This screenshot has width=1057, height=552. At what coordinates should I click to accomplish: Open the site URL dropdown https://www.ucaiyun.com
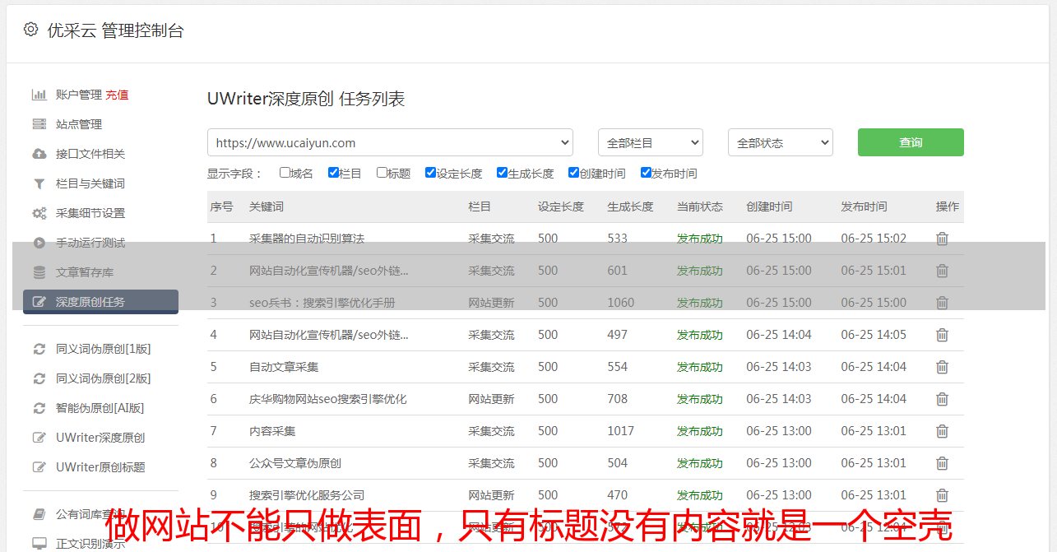pyautogui.click(x=390, y=142)
